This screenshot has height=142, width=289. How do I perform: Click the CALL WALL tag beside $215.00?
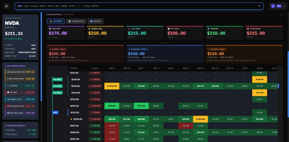pyautogui.click(x=57, y=86)
